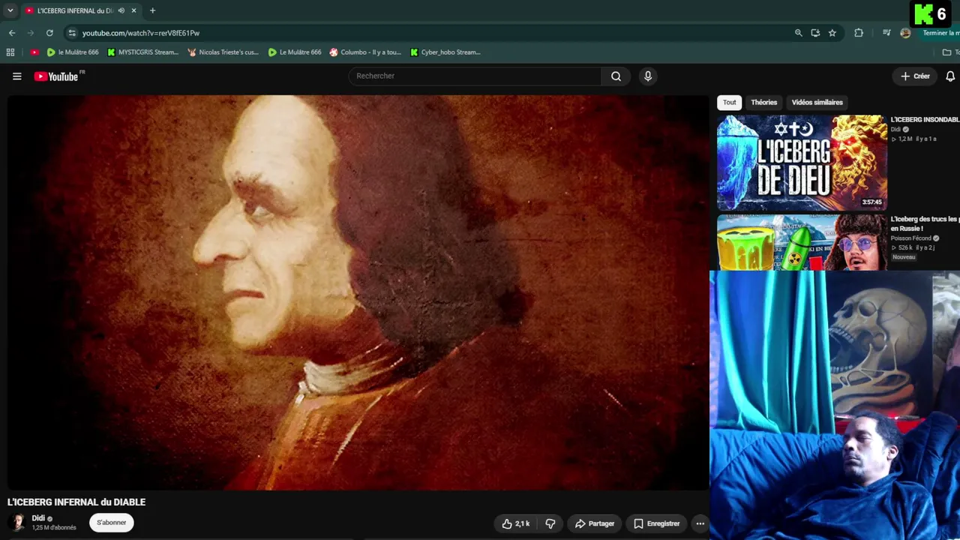The image size is (960, 540).
Task: Like the video with thumbs up
Action: 516,523
